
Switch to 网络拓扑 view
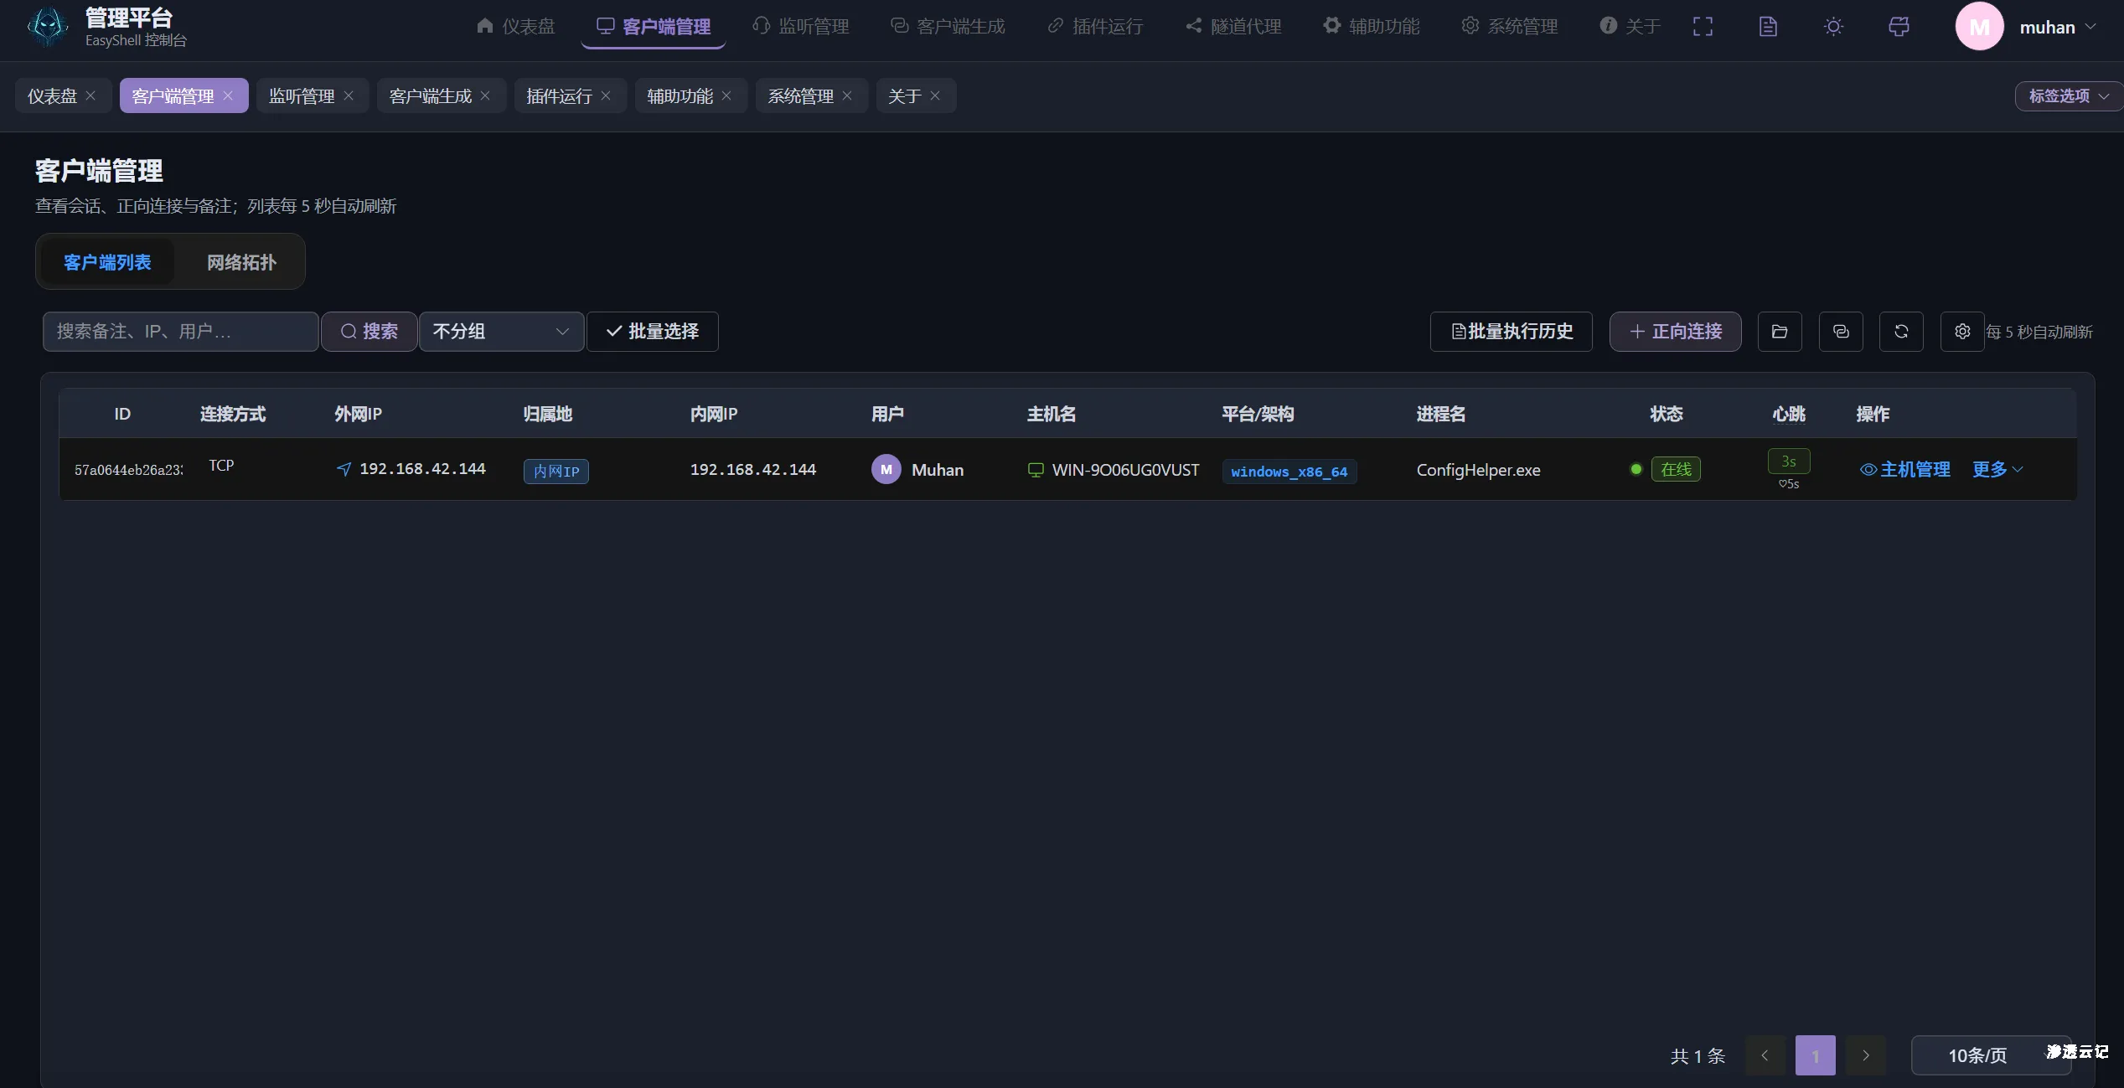(241, 262)
